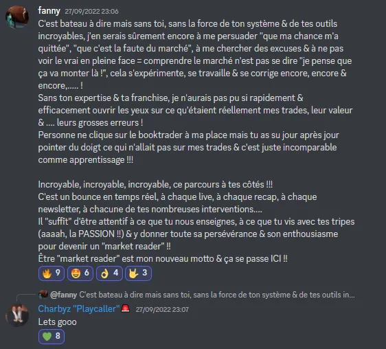The image size is (386, 349).
Task: Toggle the fire emoji reaction with 9
Action: (x=52, y=273)
